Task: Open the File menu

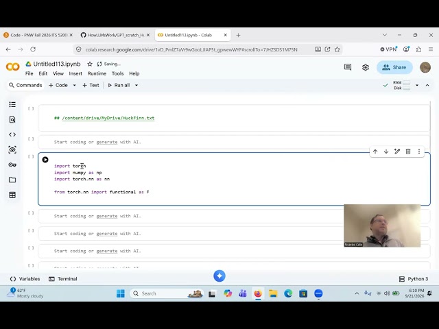Action: pos(29,73)
